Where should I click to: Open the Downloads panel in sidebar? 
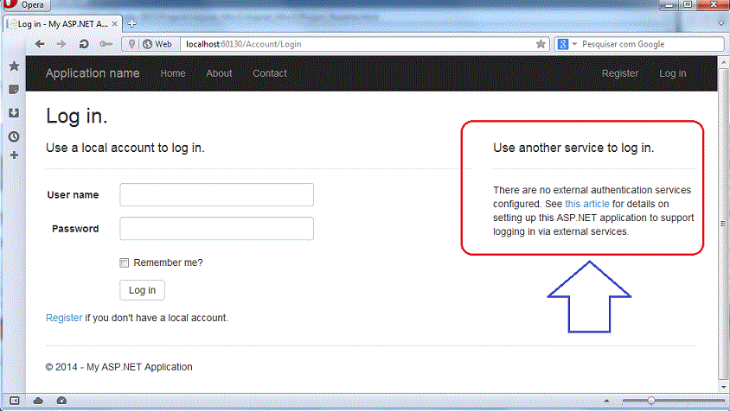tap(14, 113)
